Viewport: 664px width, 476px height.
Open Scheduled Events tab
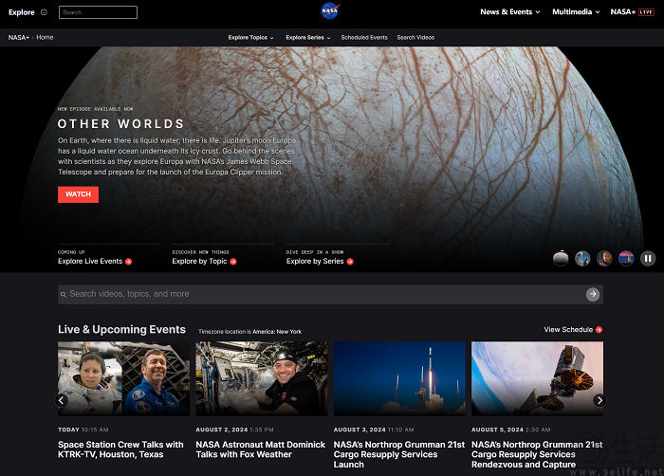click(364, 38)
